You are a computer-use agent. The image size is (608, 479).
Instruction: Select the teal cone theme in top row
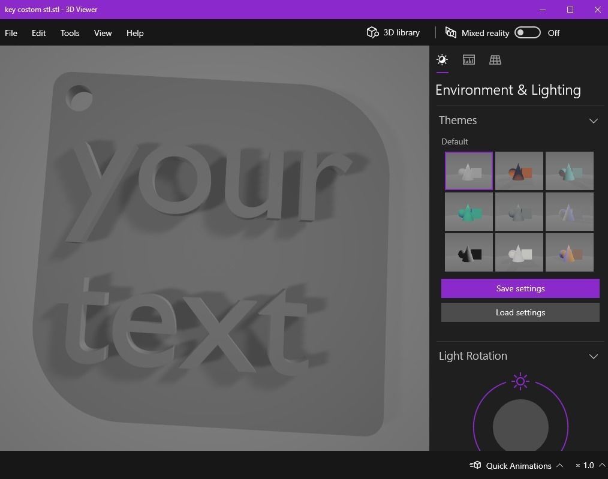tap(570, 171)
